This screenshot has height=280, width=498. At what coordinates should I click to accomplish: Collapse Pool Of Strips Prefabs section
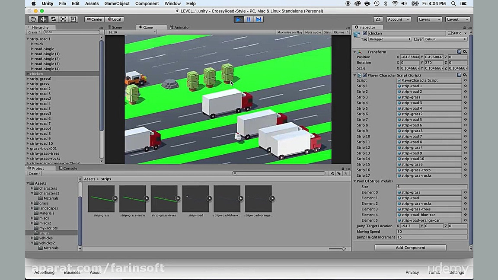click(x=355, y=181)
